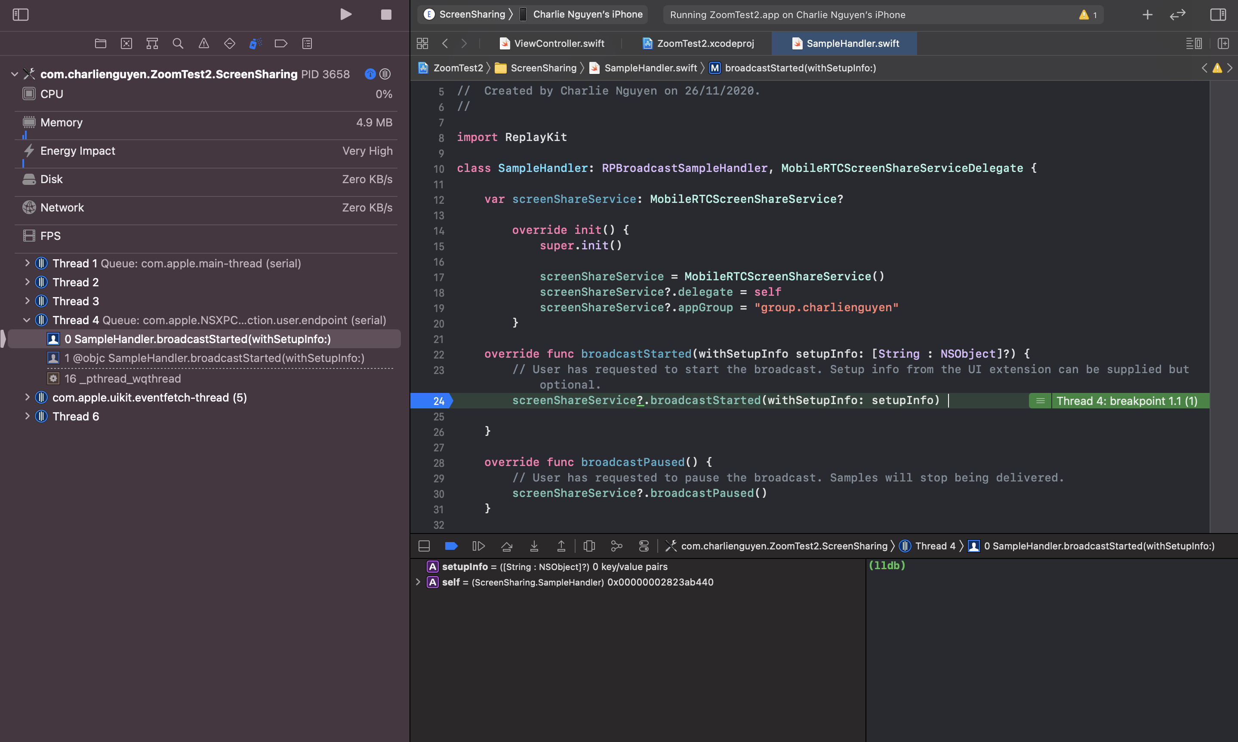Select the Find navigator magnifier icon
1238x742 pixels.
click(x=178, y=43)
